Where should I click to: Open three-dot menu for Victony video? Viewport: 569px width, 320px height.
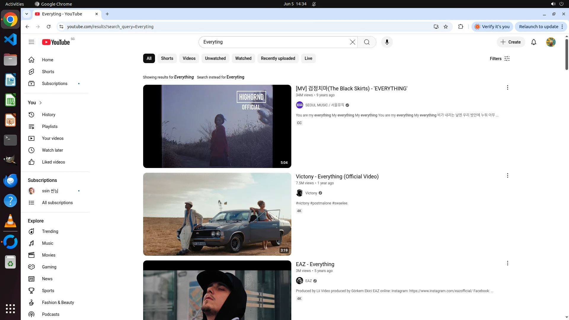tap(507, 175)
